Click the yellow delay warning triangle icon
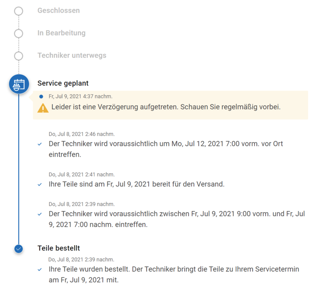This screenshot has height=306, width=333. click(x=43, y=108)
